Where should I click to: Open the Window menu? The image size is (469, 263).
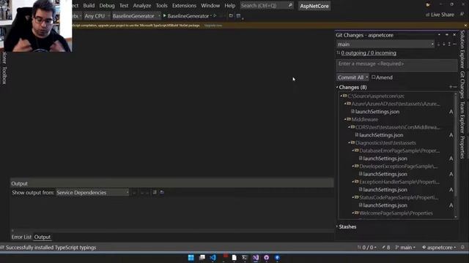pos(210,6)
